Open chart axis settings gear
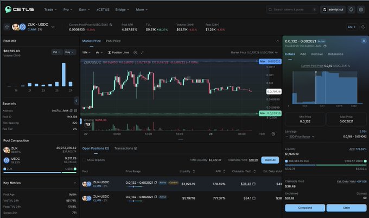The height and width of the screenshot is (218, 369). tap(273, 134)
